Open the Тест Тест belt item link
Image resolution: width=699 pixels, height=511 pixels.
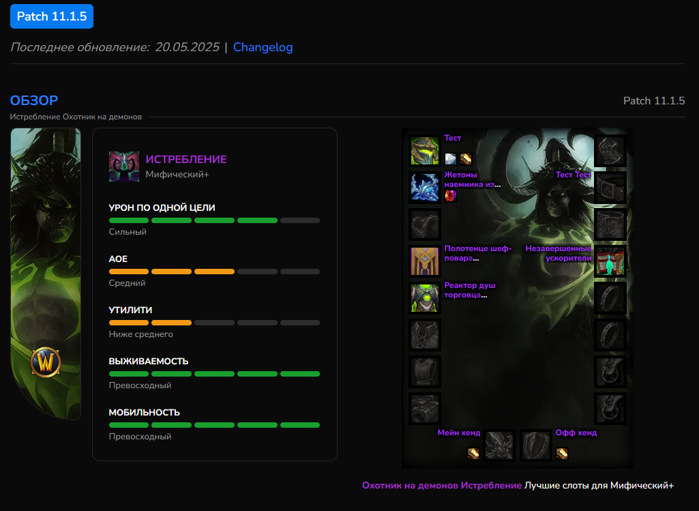(574, 175)
